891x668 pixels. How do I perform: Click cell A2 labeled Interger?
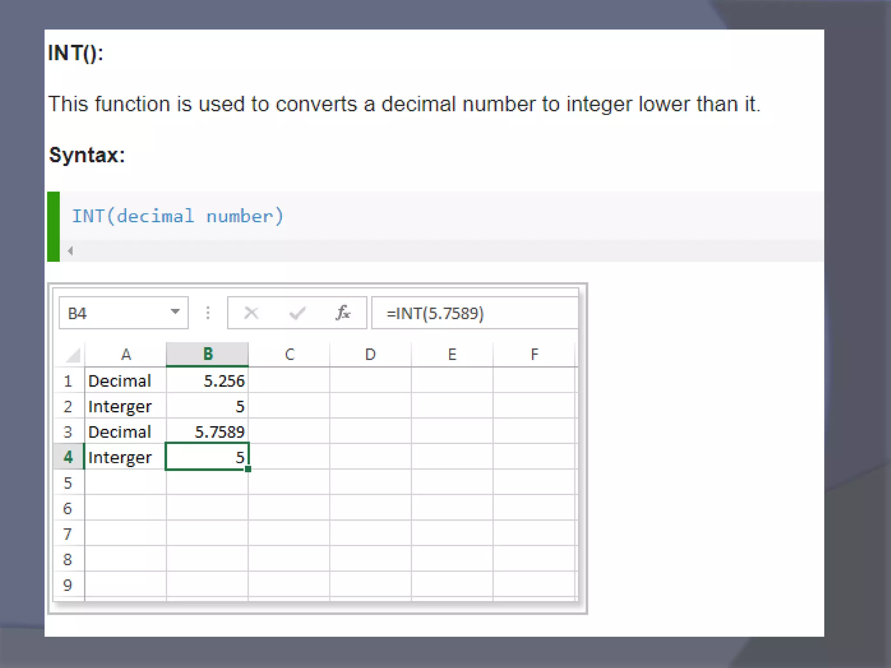coord(125,406)
